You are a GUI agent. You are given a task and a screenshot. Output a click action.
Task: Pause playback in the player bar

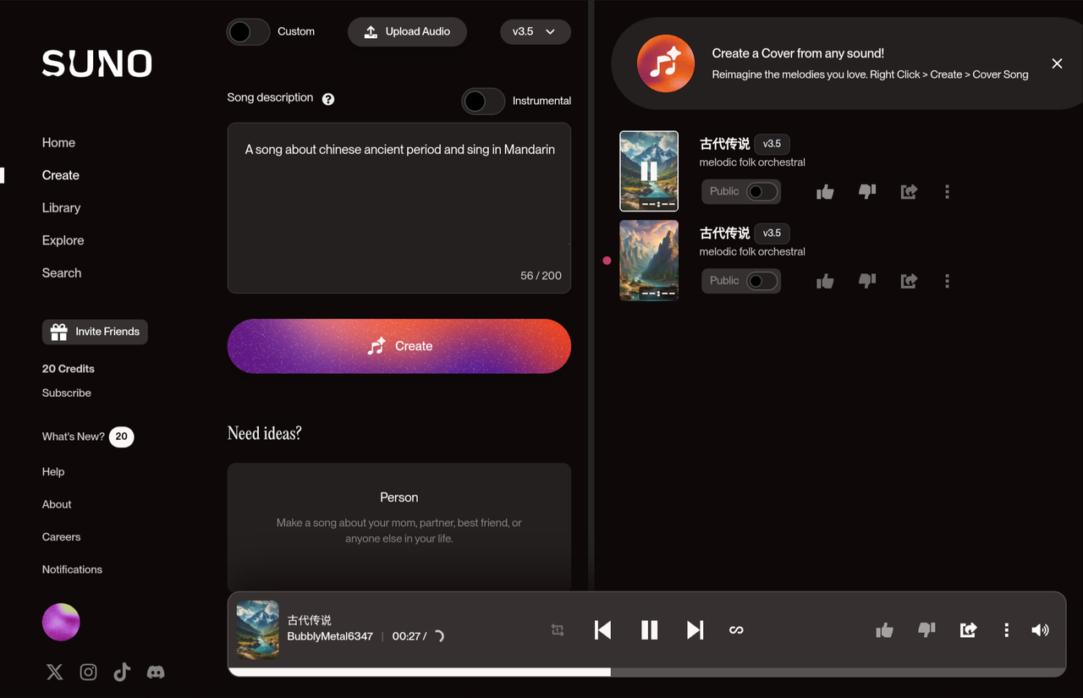pos(649,629)
